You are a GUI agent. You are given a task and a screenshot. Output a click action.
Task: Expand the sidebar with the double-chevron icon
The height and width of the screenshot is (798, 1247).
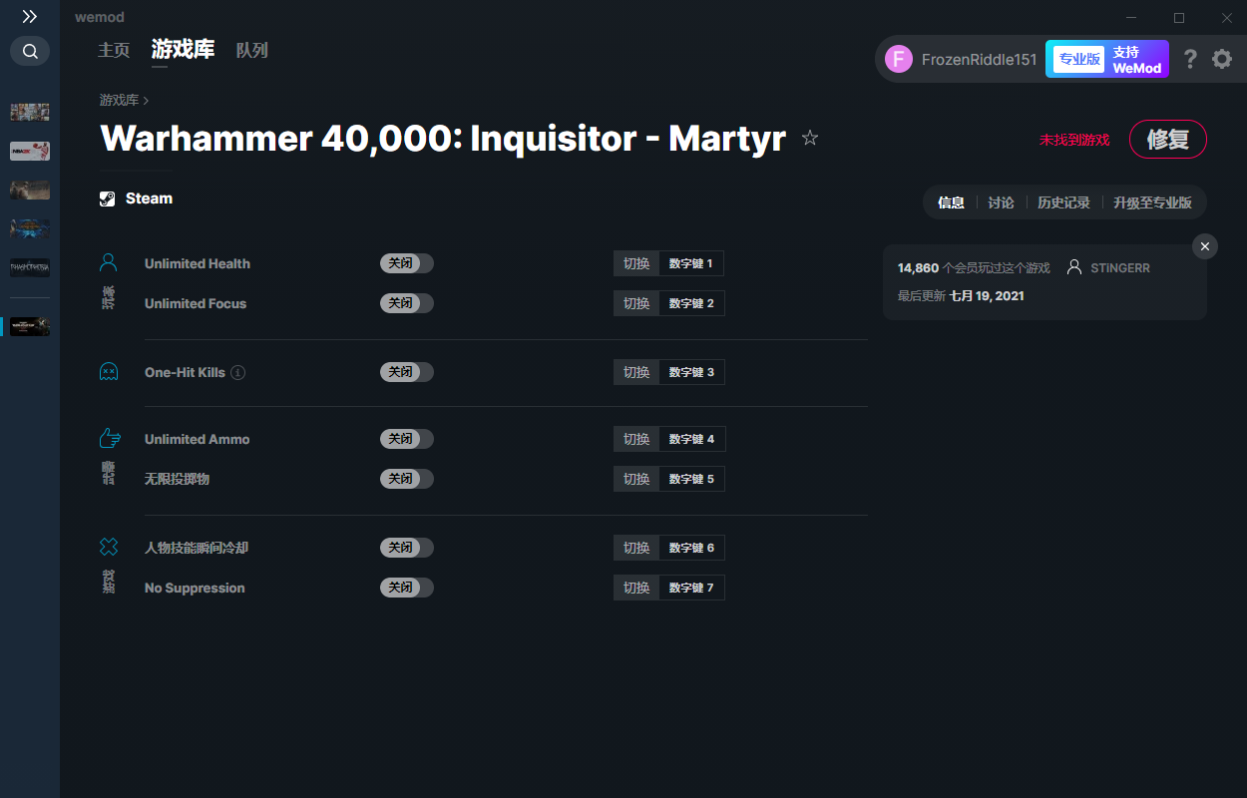click(30, 17)
